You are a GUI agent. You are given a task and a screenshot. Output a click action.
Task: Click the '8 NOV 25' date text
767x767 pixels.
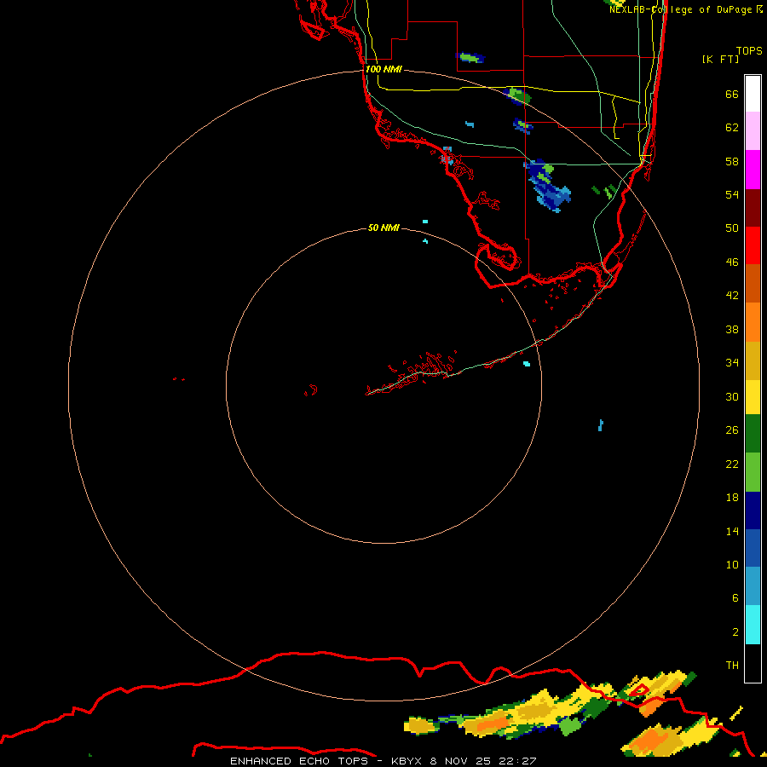[x=462, y=761]
